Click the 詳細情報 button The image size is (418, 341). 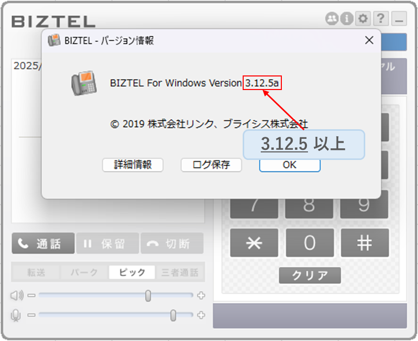(133, 165)
